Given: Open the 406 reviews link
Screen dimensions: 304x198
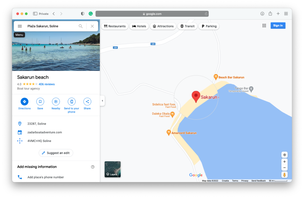Looking at the screenshot, I should point(47,84).
